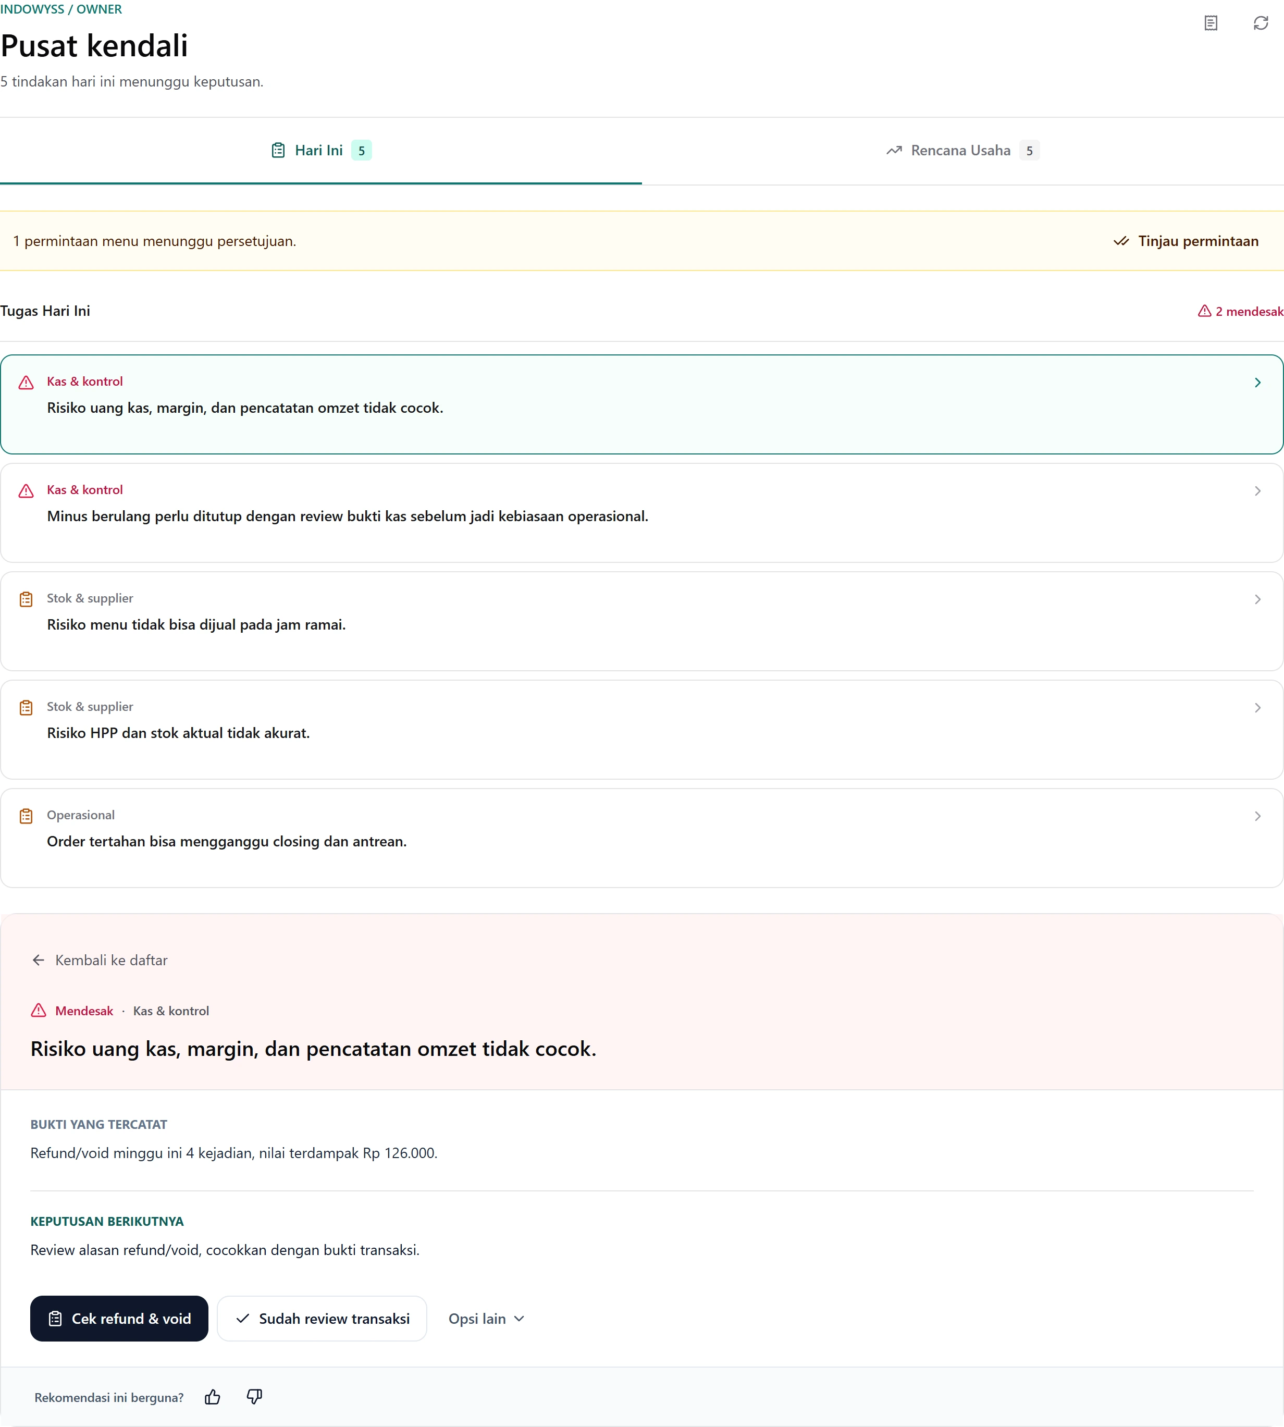Click the clipboard icon on Hari Ini tab

click(x=278, y=150)
